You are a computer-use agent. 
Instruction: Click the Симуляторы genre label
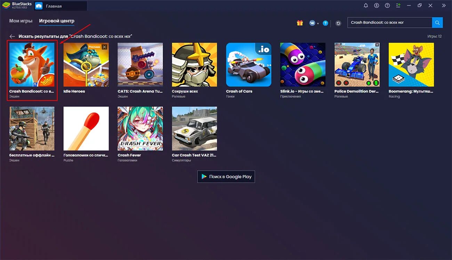pyautogui.click(x=181, y=161)
